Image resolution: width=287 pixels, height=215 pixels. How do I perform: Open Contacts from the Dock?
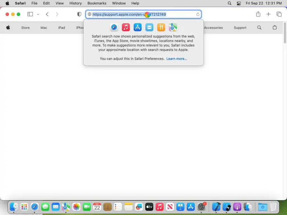click(107, 207)
